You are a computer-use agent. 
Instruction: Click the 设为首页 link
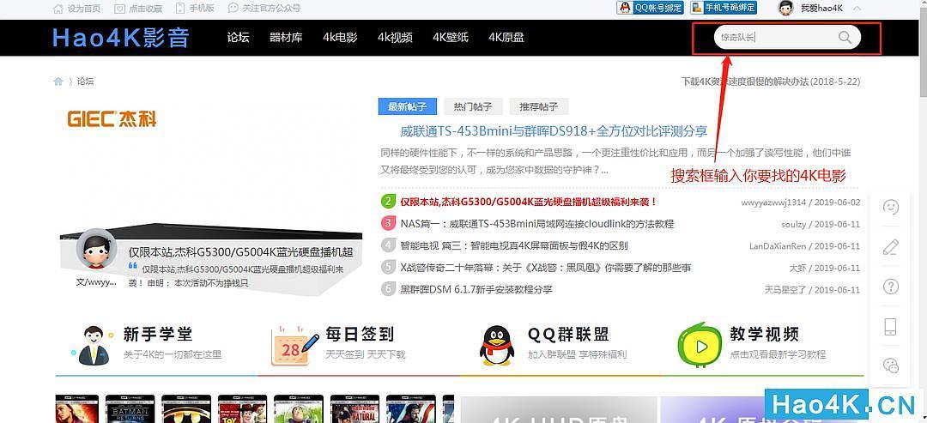[77, 9]
